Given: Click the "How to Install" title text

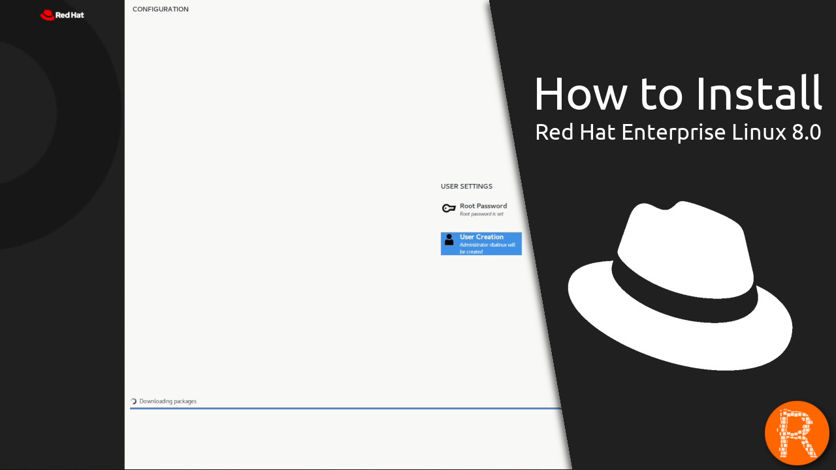Looking at the screenshot, I should tap(678, 93).
